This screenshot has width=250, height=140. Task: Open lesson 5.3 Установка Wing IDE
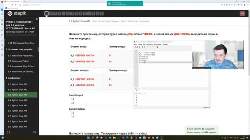(x=21, y=66)
